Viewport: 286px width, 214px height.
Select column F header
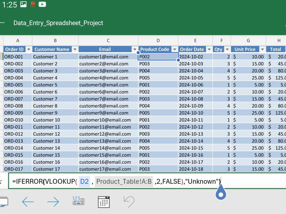point(222,41)
